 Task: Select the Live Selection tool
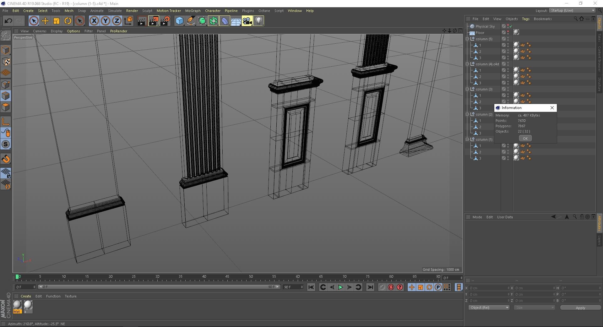34,21
